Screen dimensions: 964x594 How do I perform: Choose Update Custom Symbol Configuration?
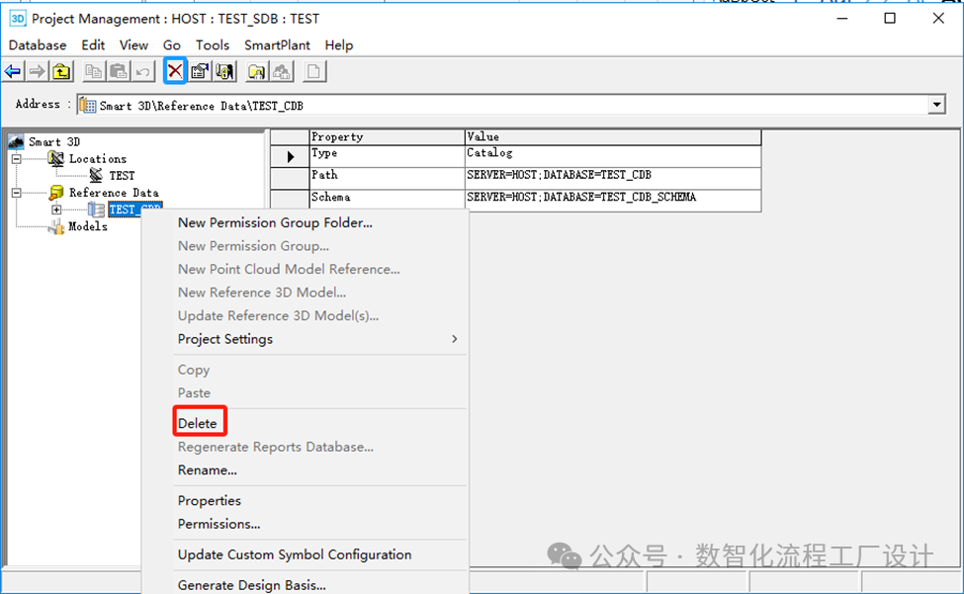(x=295, y=555)
